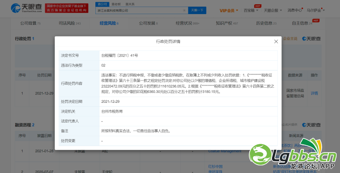Switch to the 历史信息 tab
This screenshot has width=340, height=173.
point(266,23)
